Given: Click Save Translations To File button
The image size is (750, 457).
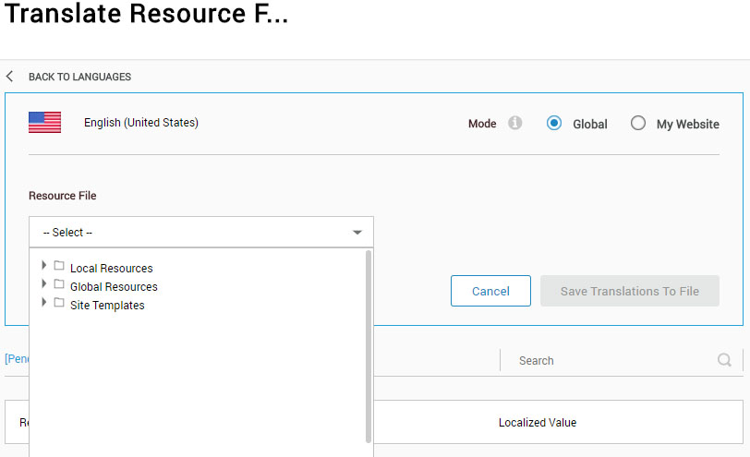Looking at the screenshot, I should point(630,291).
